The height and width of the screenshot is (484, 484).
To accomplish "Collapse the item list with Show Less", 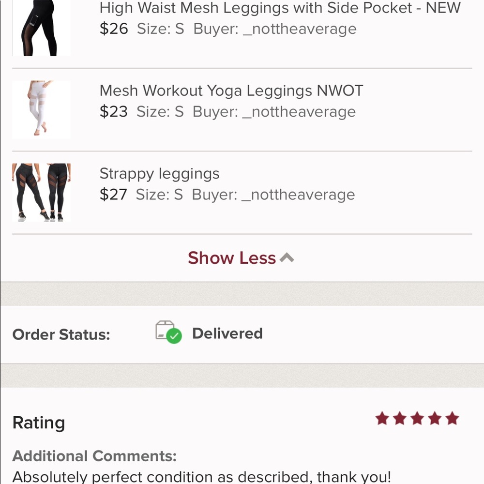I will pyautogui.click(x=232, y=257).
